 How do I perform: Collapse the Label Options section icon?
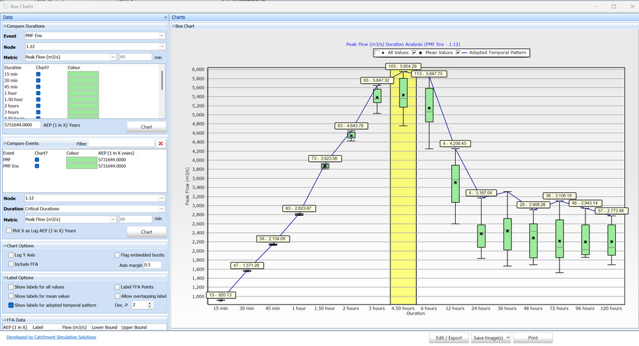click(x=5, y=278)
